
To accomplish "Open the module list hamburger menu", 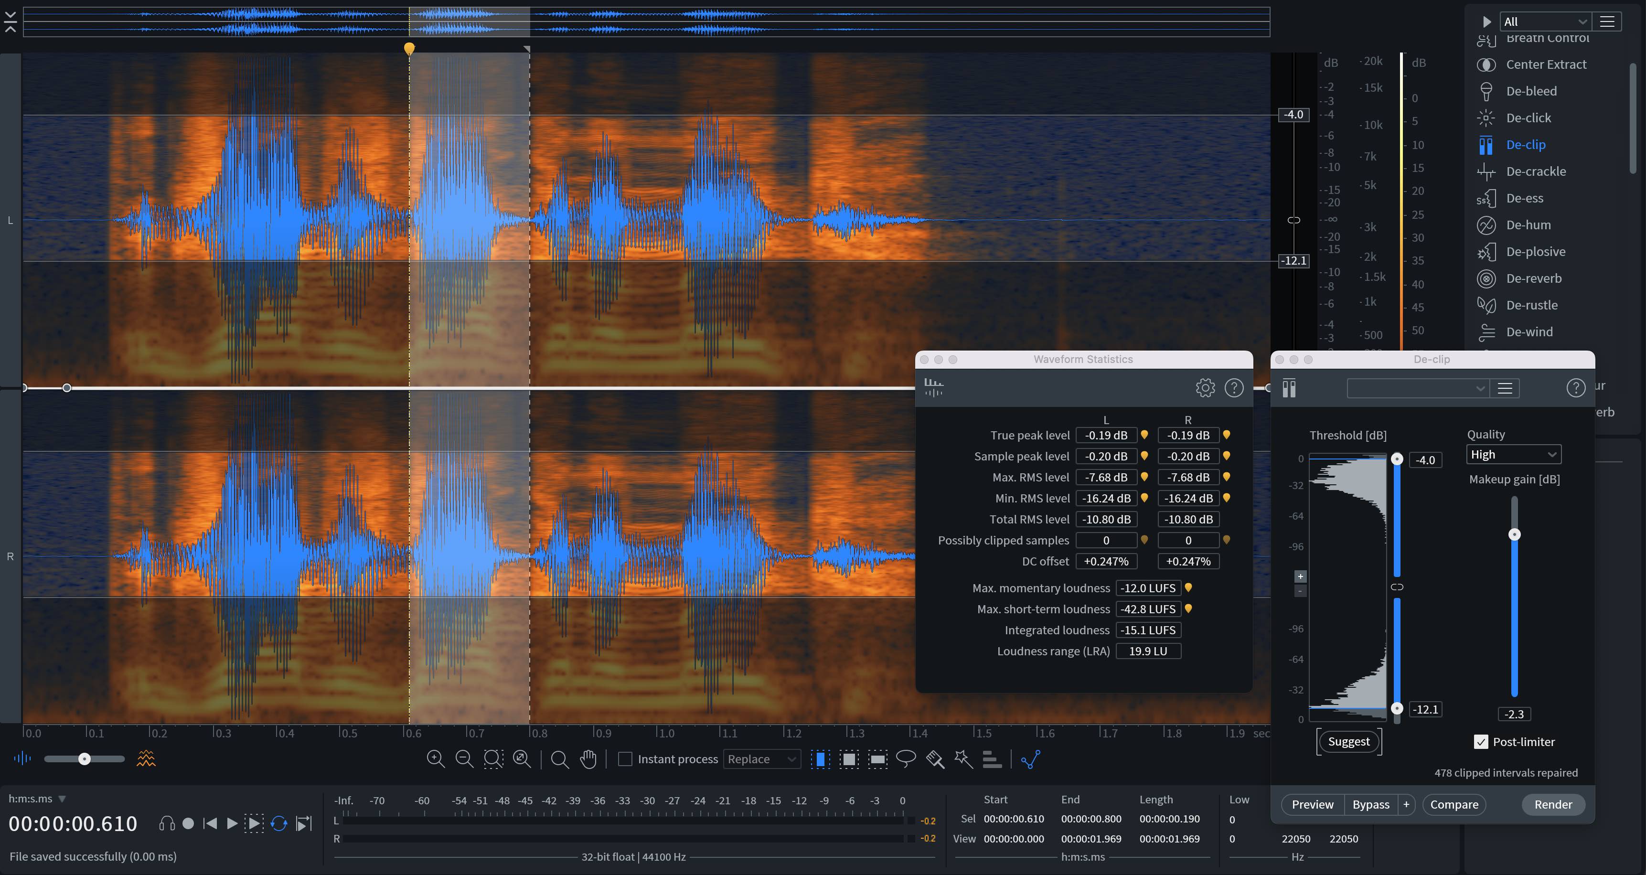I will coord(1607,21).
